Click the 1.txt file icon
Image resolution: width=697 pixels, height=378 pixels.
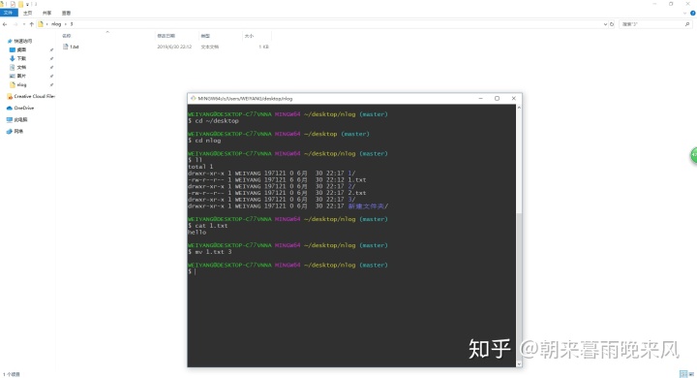coord(66,47)
